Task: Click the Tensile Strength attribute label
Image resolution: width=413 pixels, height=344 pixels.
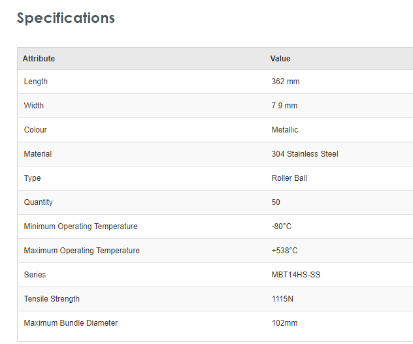Action: 52,299
